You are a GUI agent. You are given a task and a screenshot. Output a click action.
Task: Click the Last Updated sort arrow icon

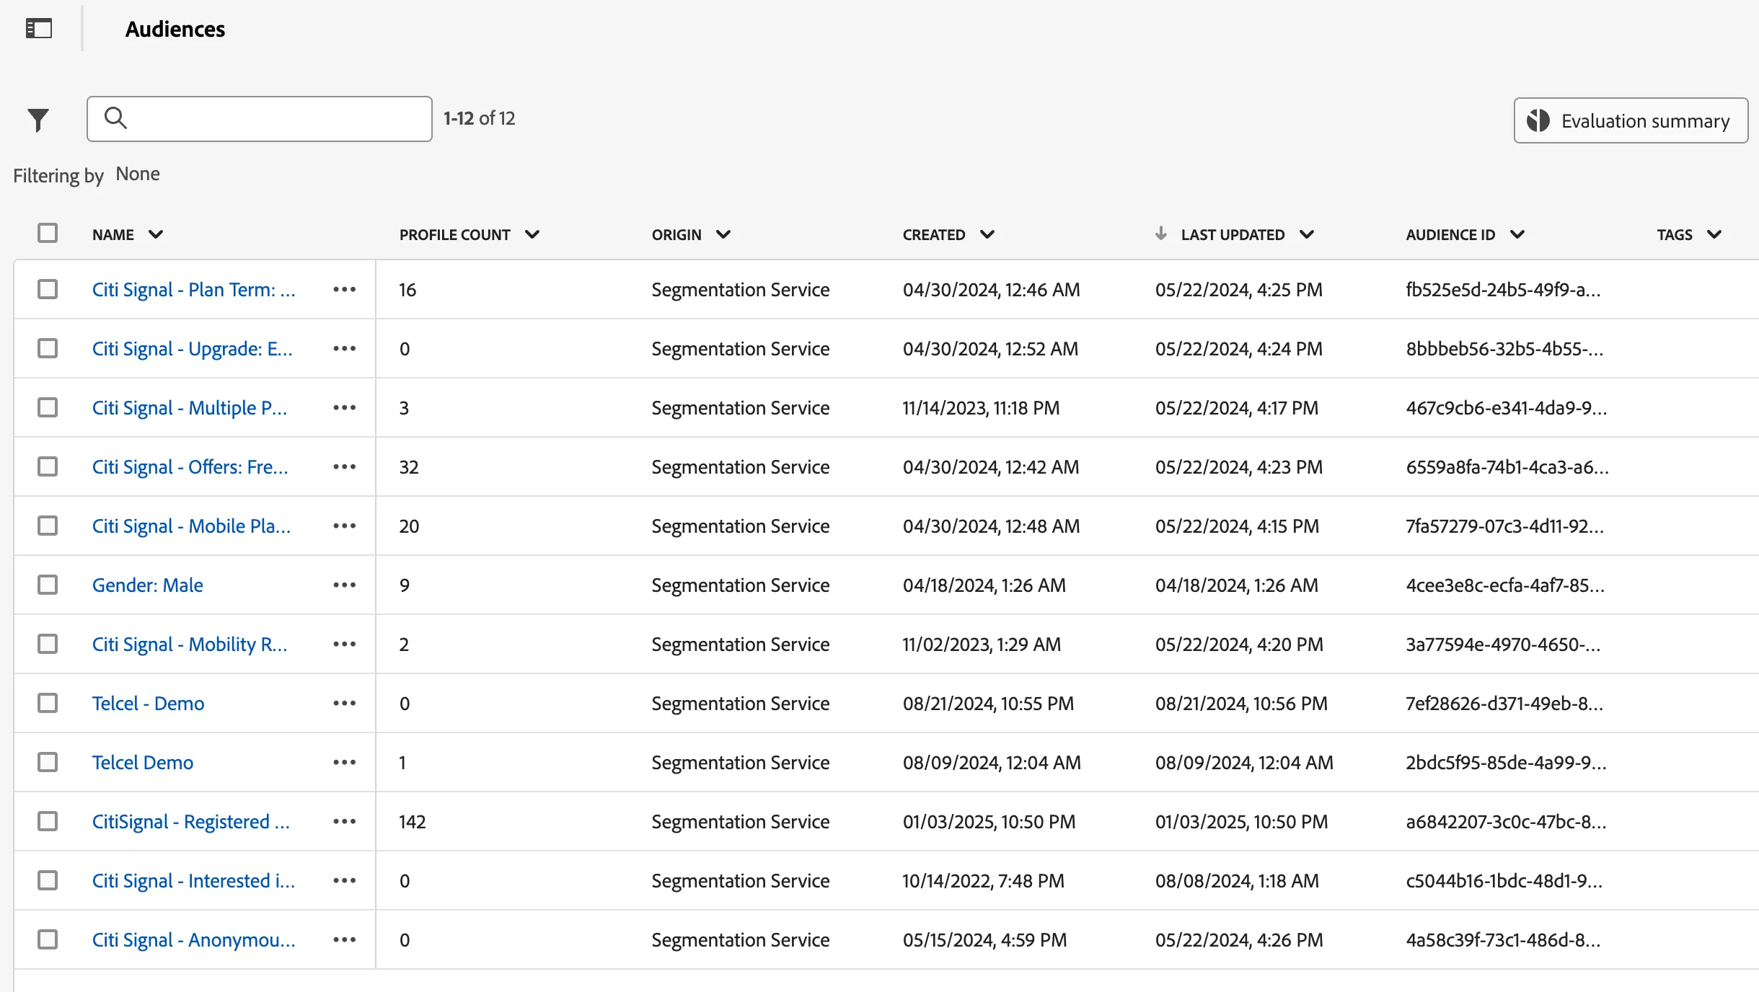pyautogui.click(x=1160, y=234)
